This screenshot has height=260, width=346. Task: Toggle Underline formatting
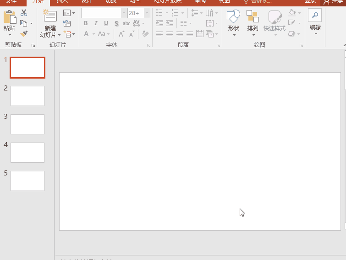click(x=106, y=23)
